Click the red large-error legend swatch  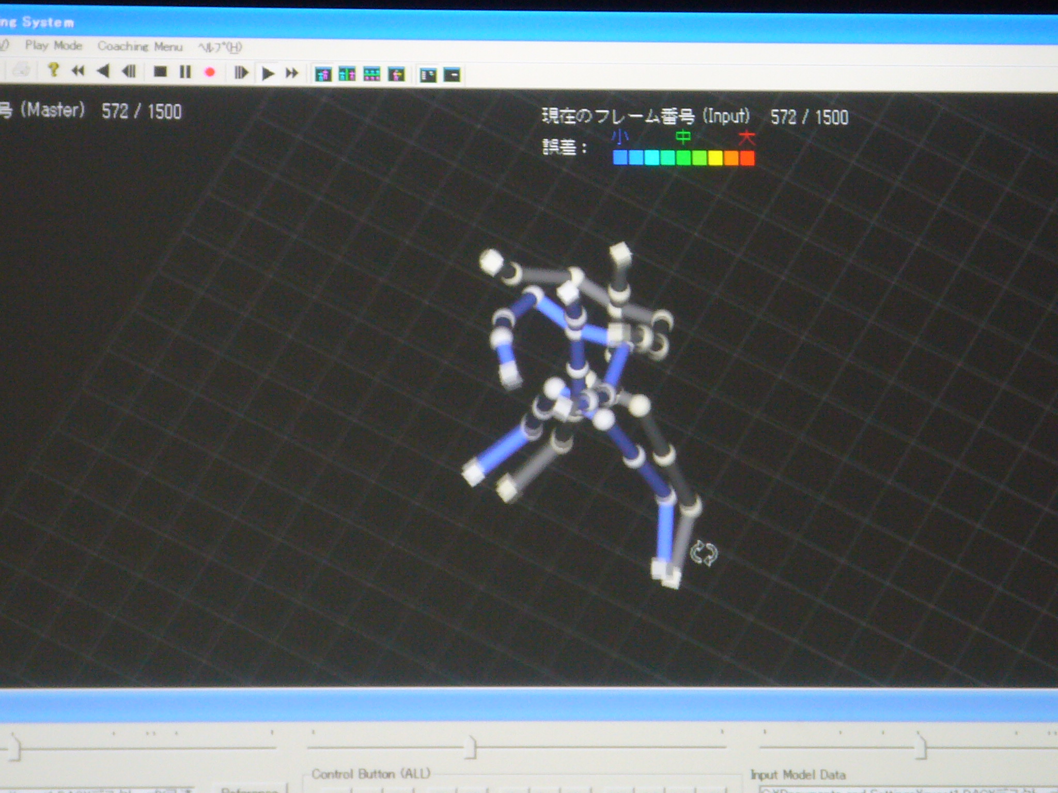pos(747,157)
